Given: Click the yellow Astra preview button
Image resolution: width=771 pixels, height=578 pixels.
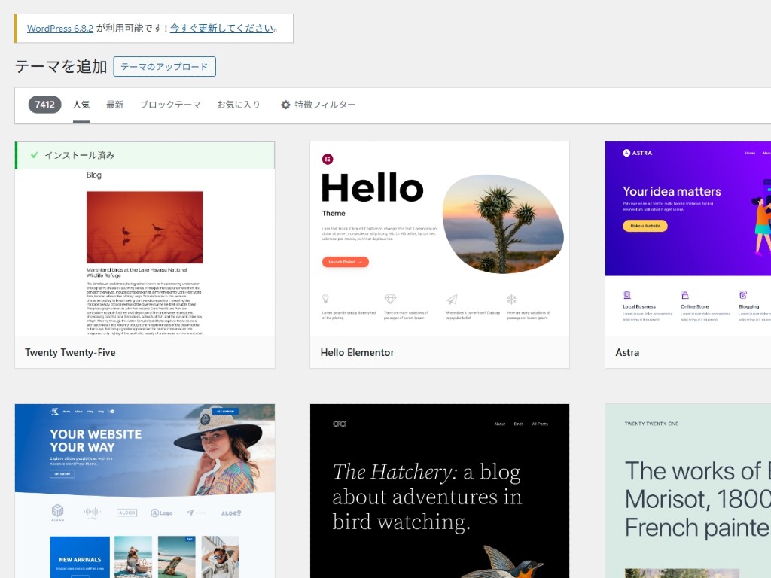Looking at the screenshot, I should [645, 226].
